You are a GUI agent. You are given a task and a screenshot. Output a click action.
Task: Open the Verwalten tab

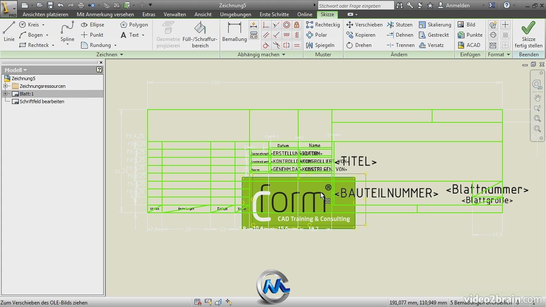175,14
